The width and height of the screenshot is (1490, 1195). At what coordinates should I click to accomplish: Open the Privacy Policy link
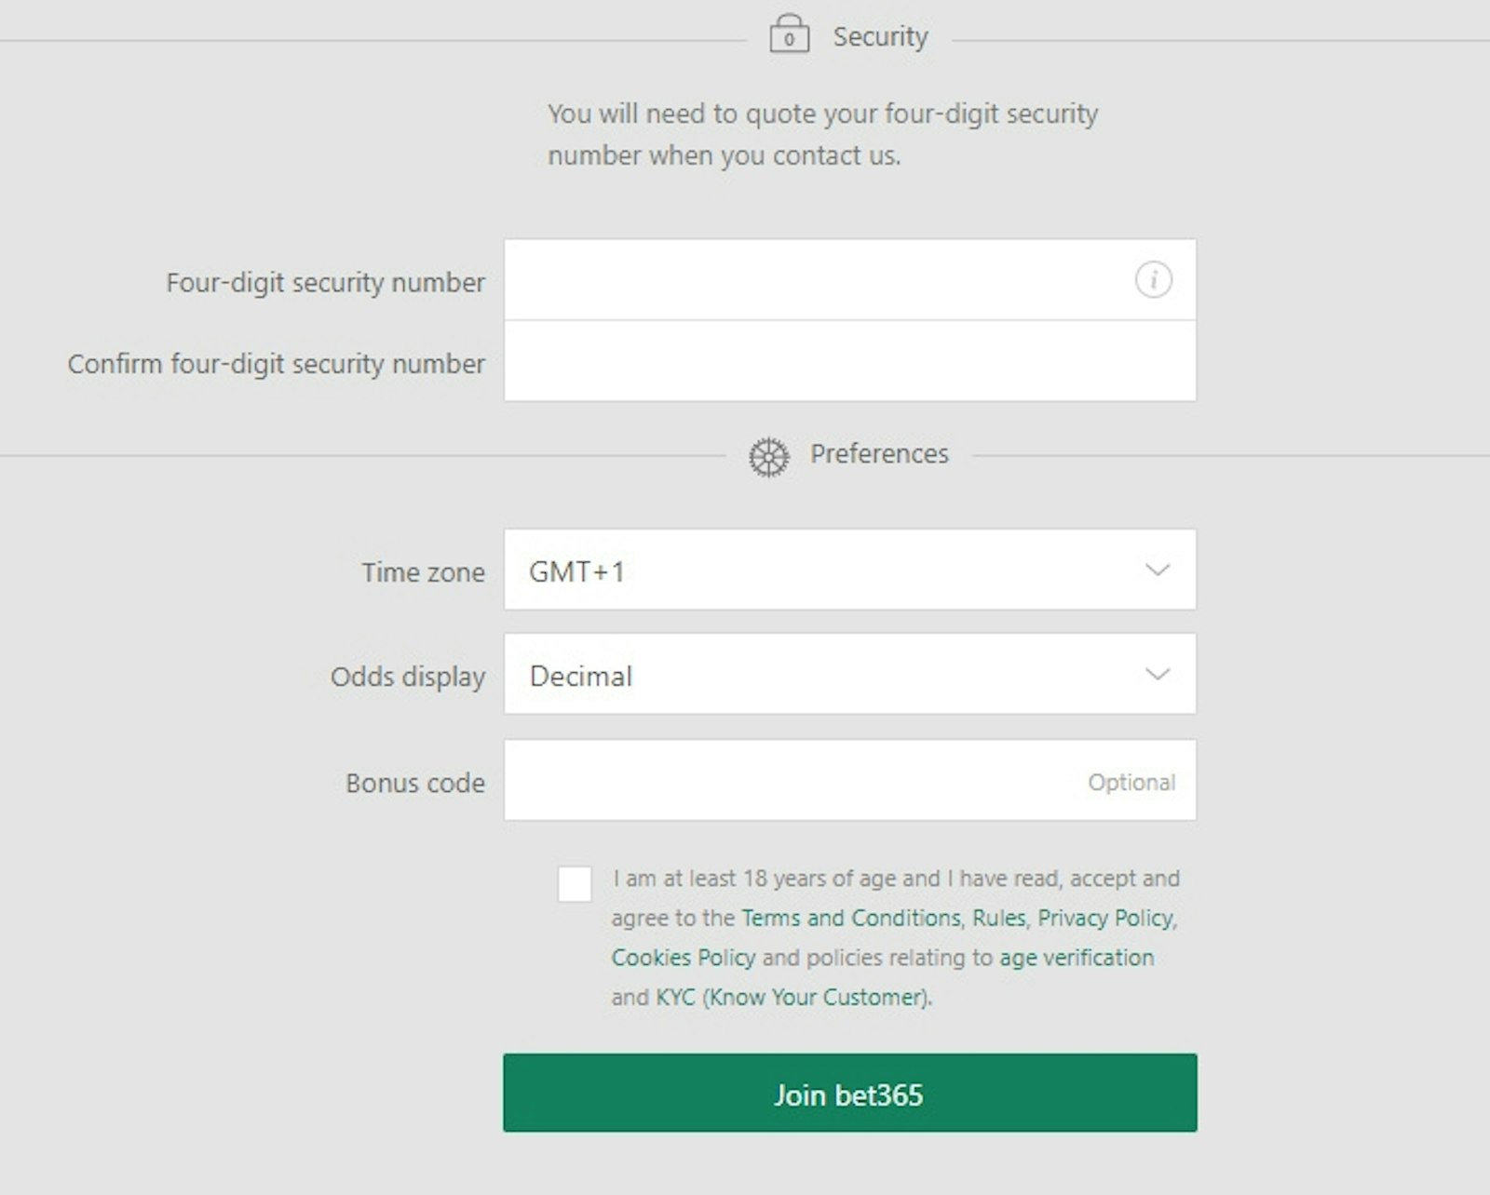pyautogui.click(x=1105, y=919)
